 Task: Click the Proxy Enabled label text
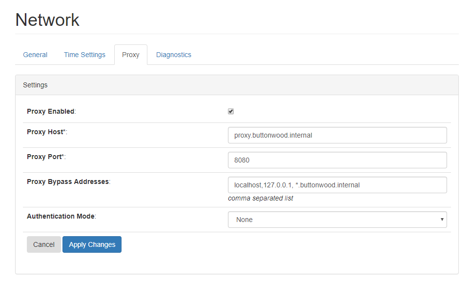51,111
